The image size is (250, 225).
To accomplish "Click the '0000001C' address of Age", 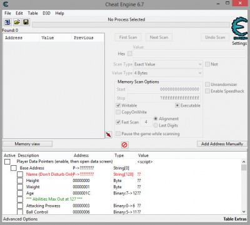I will pos(81,193).
